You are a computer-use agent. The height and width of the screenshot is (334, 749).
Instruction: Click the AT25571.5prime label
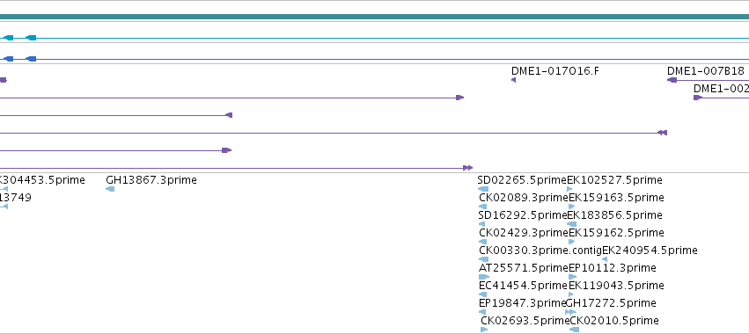(524, 268)
